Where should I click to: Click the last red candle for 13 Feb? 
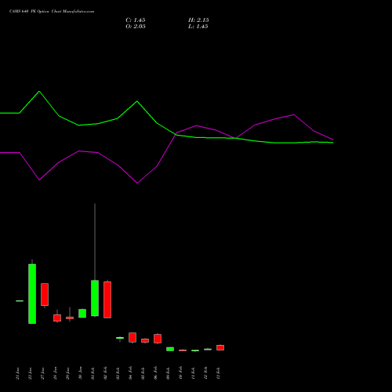(x=220, y=347)
